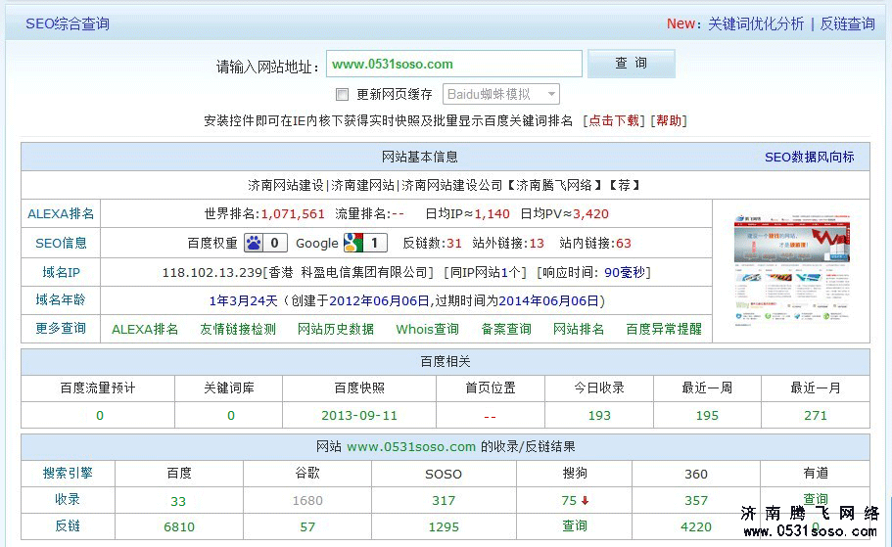Open SEO数据风向标 link
Screen dimensions: 892x547
[809, 157]
